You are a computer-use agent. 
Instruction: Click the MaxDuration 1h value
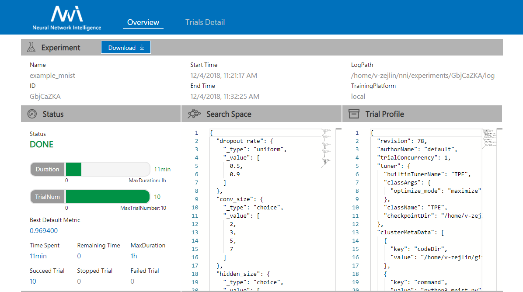coord(134,256)
